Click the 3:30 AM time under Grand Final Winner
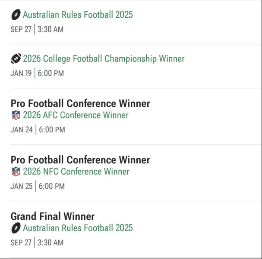262x259 pixels. 51,243
